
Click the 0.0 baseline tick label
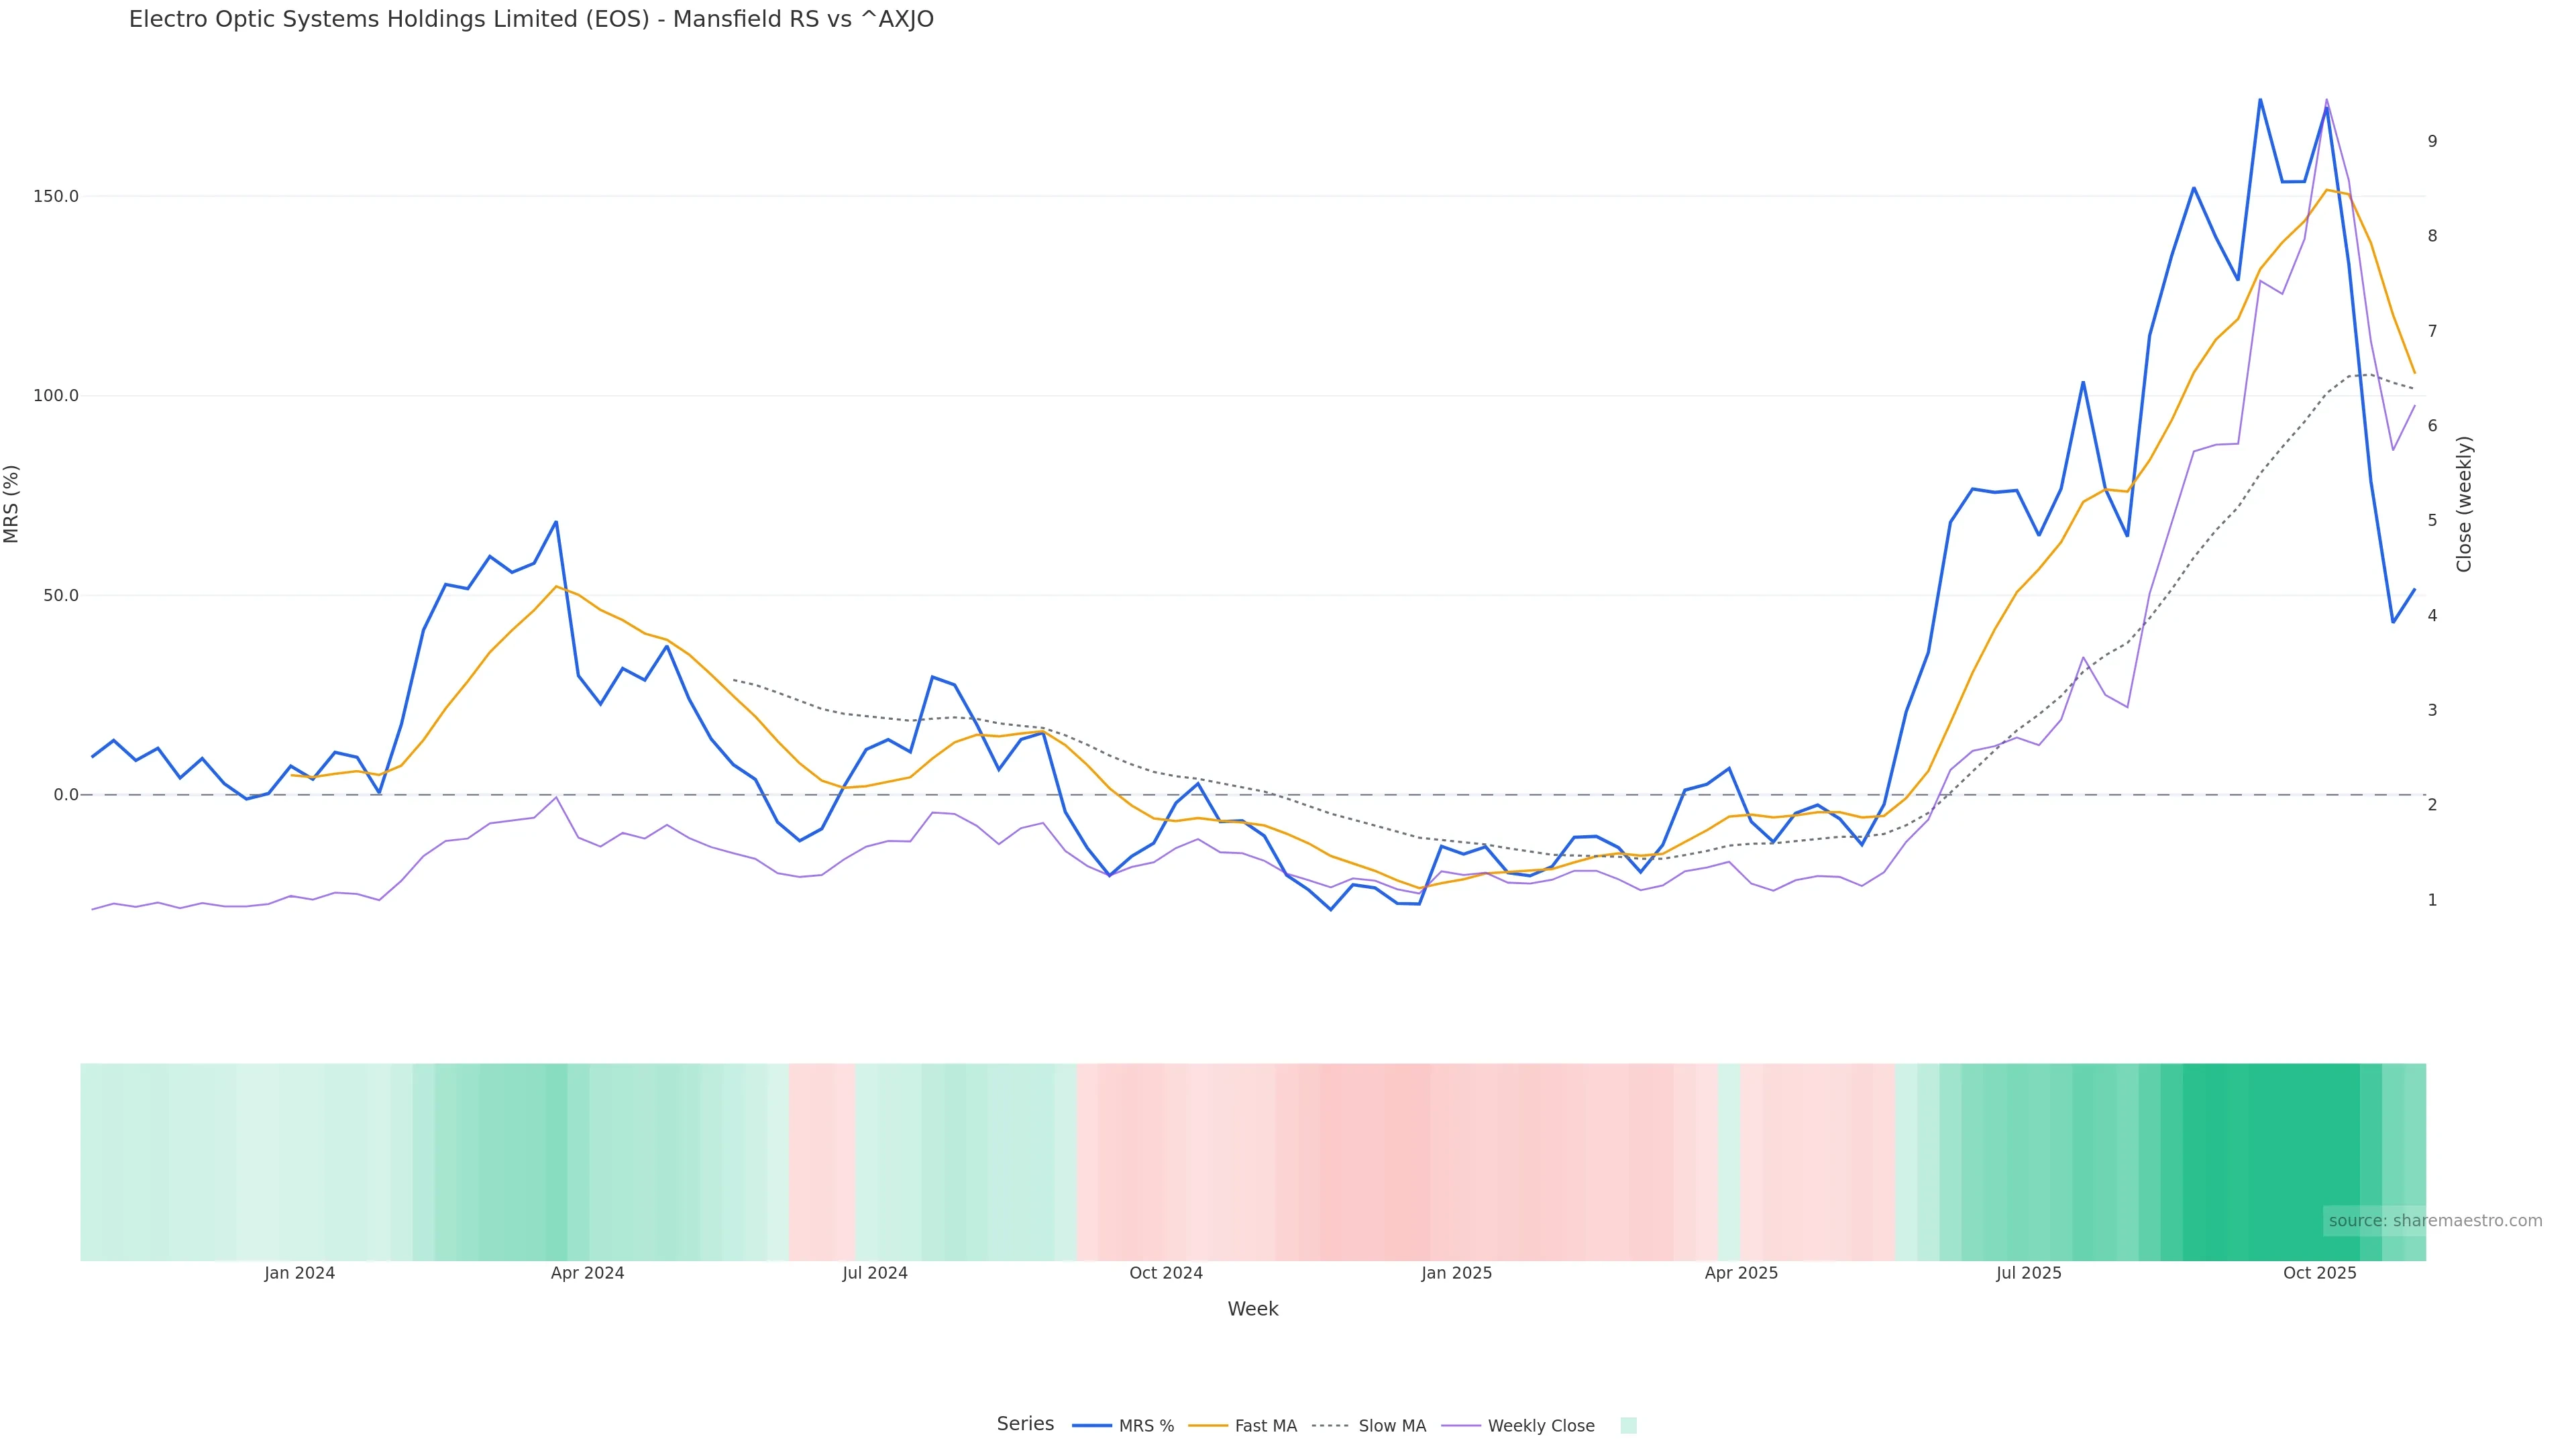pos(66,795)
